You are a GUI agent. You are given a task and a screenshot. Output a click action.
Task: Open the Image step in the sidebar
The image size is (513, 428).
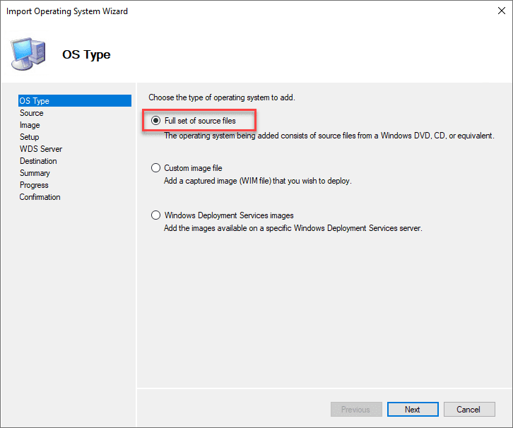tap(30, 125)
